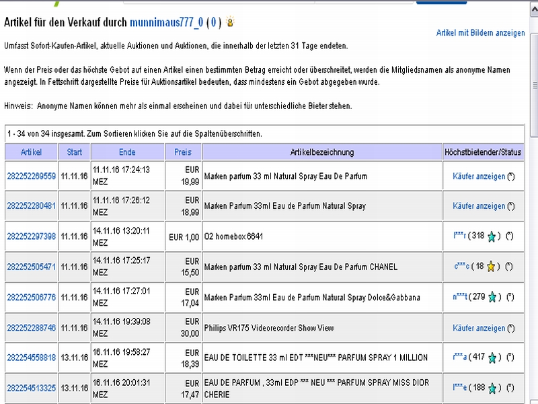Screen dimensions: 538x404
Task: Click price 'EUR 30,00' cell
Action: pyautogui.click(x=190, y=327)
